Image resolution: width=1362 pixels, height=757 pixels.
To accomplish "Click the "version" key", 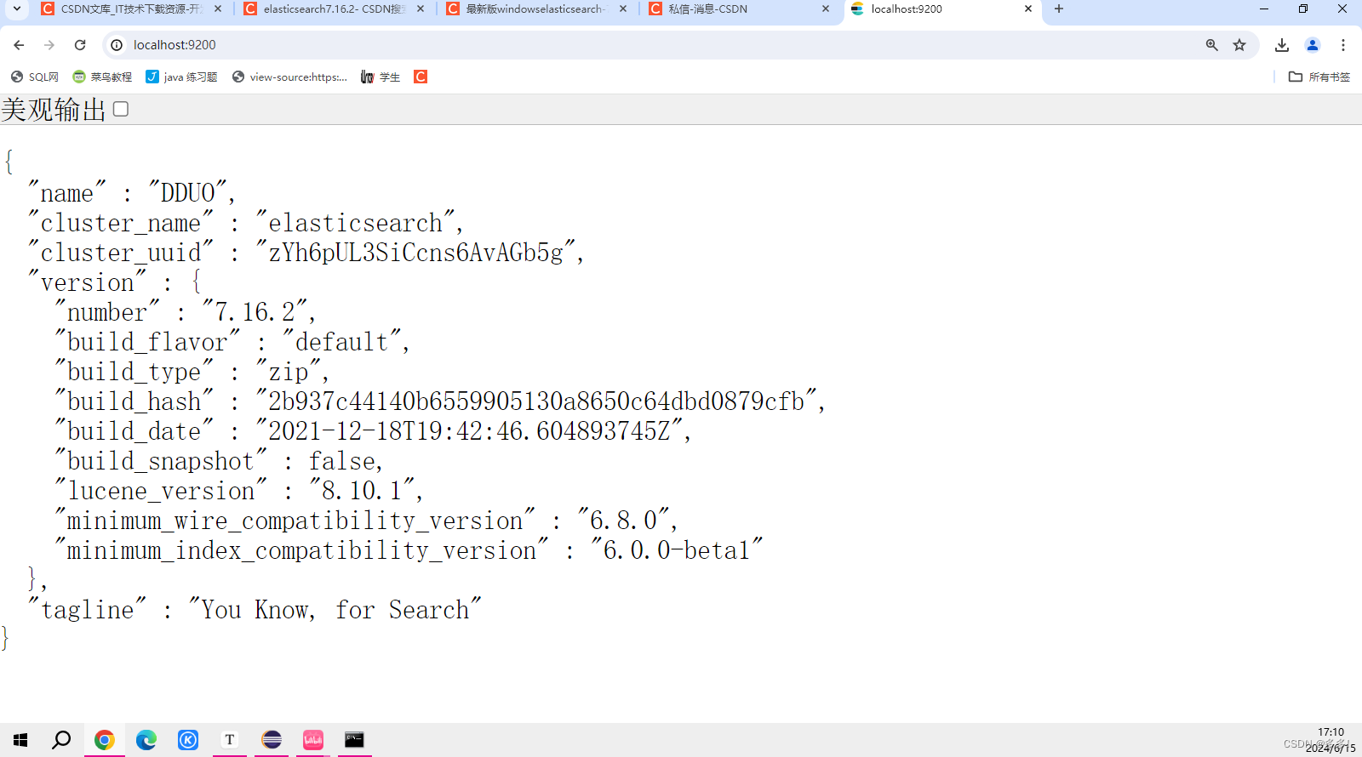I will coord(88,282).
